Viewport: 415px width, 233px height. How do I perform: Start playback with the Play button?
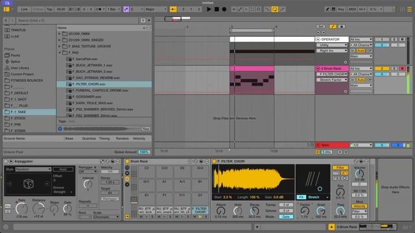click(209, 9)
